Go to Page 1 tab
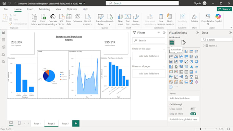The height and width of the screenshot is (131, 233). [x=37, y=123]
